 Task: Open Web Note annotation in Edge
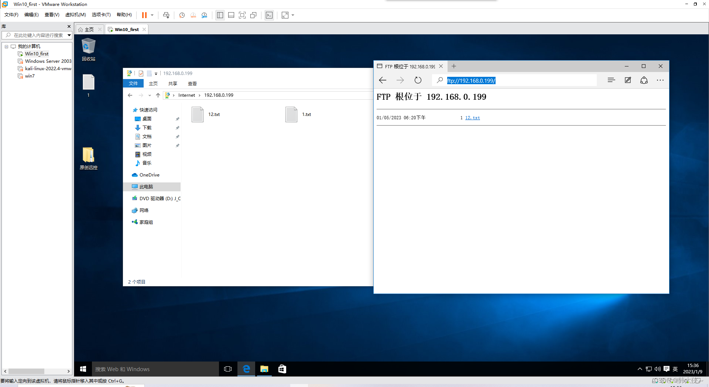pos(628,80)
